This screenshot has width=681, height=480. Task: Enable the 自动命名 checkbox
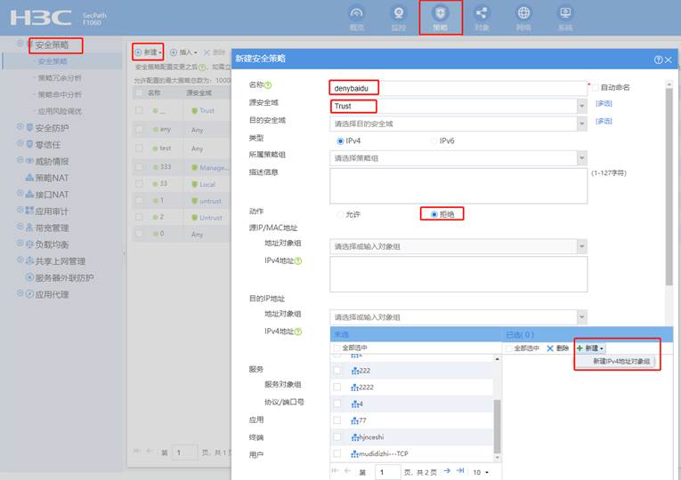pos(595,88)
